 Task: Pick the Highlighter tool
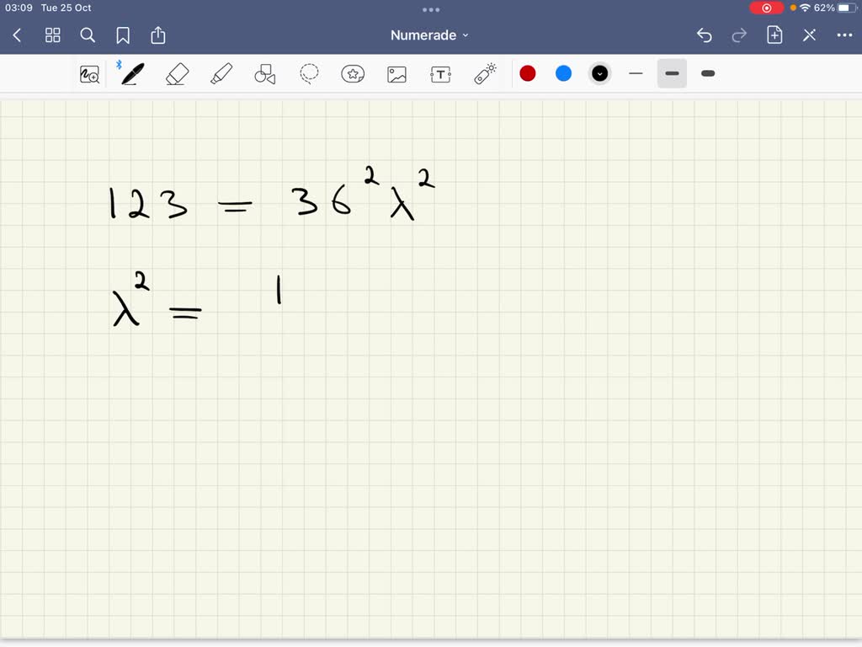click(221, 73)
